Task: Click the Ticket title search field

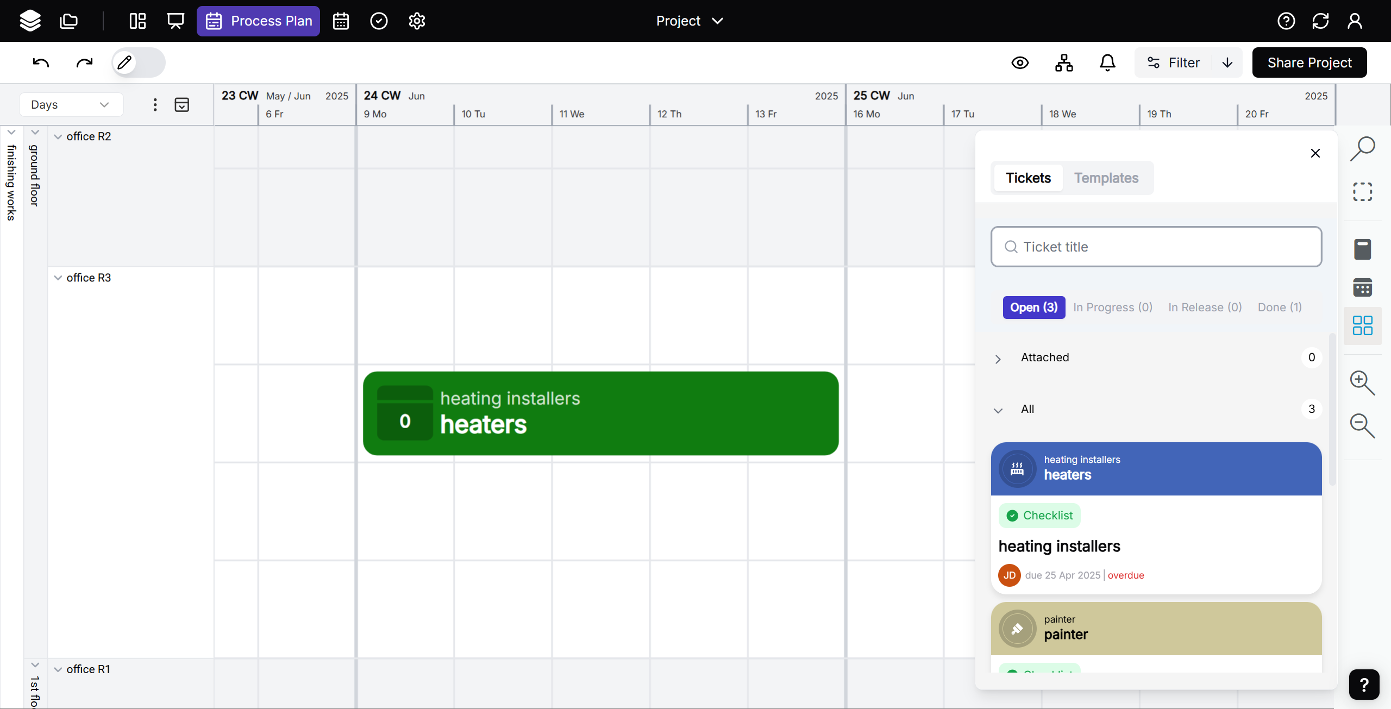Action: (x=1156, y=247)
